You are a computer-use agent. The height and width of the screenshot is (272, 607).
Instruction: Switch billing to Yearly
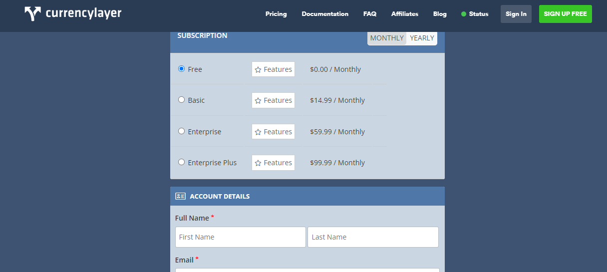422,38
